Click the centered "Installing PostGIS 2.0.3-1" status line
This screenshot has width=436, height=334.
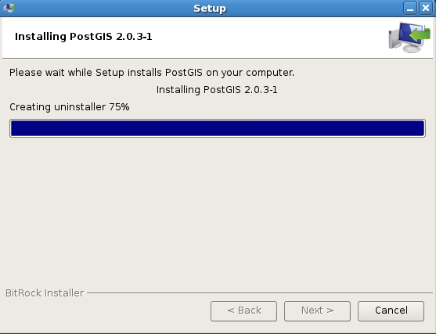(217, 90)
